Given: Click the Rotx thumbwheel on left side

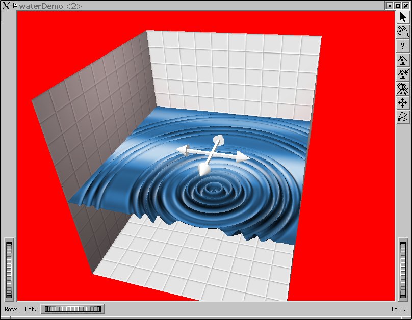Looking at the screenshot, I should [9, 270].
